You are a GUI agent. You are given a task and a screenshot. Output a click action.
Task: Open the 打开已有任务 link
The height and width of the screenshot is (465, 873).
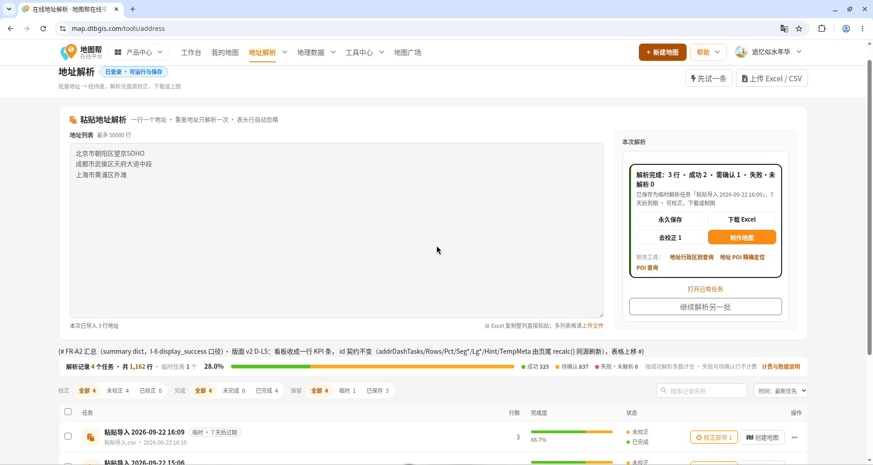click(705, 289)
